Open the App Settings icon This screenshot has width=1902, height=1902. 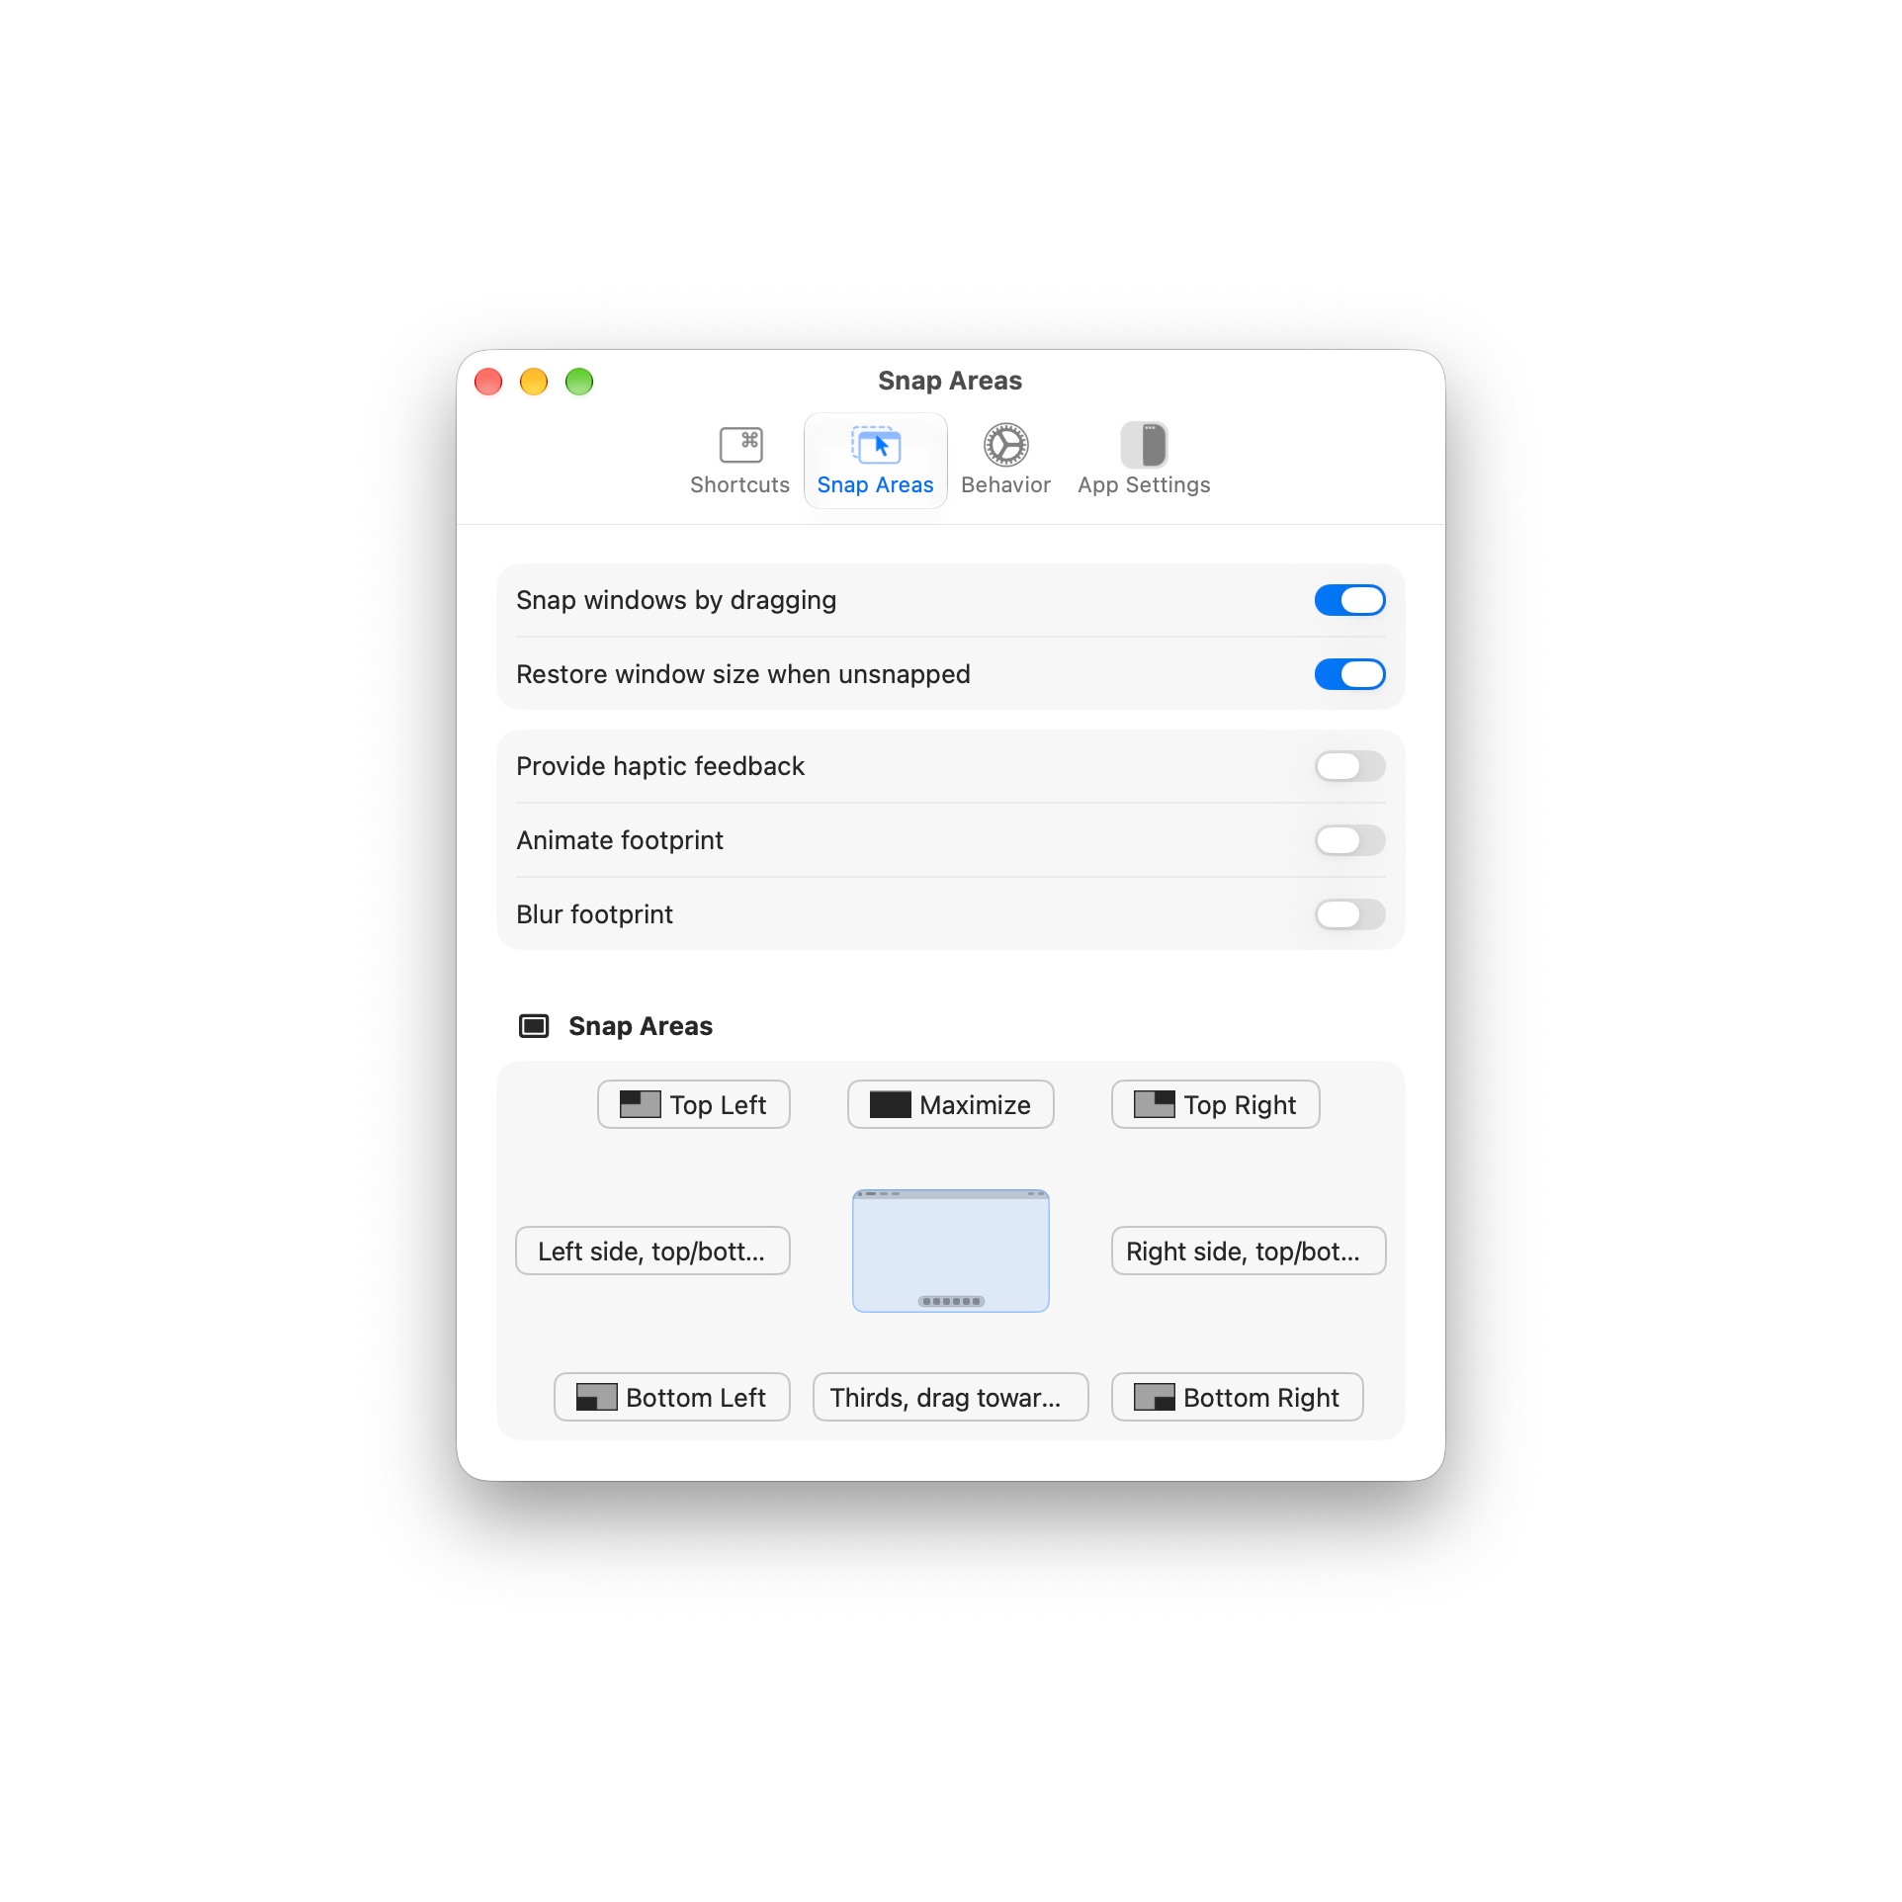click(x=1144, y=445)
